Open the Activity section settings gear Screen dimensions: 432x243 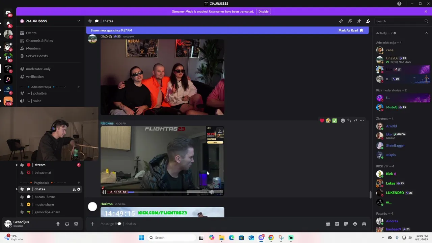(x=395, y=33)
